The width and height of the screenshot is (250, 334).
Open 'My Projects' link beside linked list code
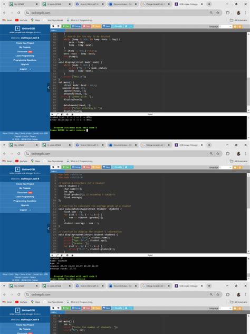[x=25, y=47]
